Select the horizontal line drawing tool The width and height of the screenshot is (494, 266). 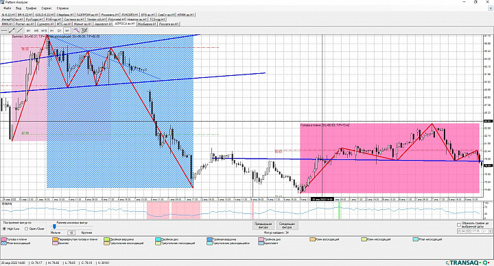[x=4, y=31]
